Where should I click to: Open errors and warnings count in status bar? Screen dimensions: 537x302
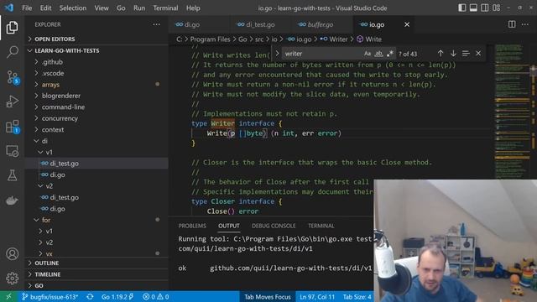156,296
